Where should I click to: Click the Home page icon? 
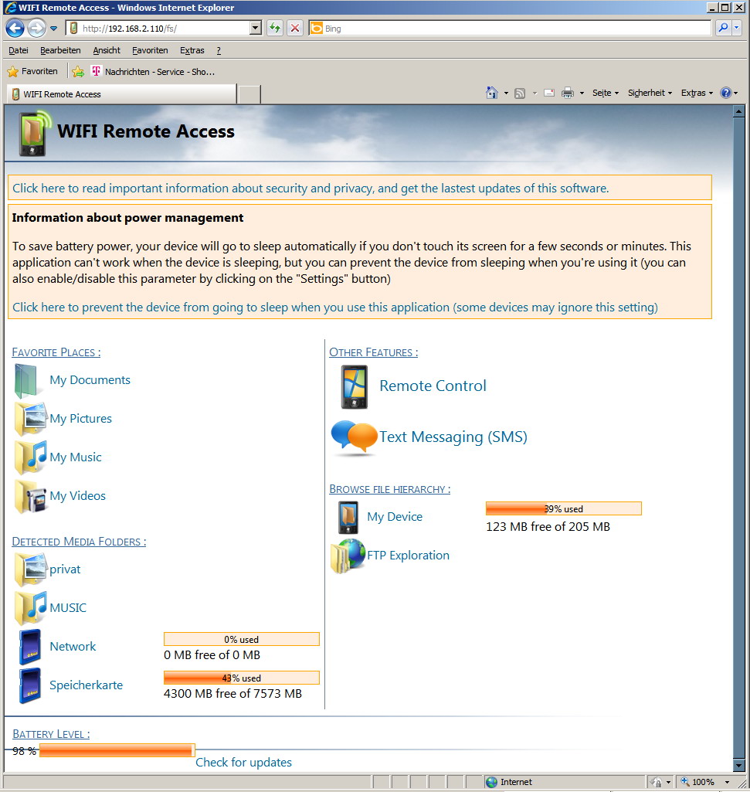pyautogui.click(x=491, y=93)
